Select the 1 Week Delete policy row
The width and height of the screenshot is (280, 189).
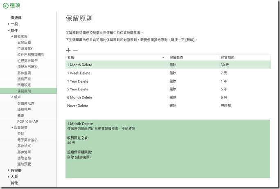(x=79, y=73)
